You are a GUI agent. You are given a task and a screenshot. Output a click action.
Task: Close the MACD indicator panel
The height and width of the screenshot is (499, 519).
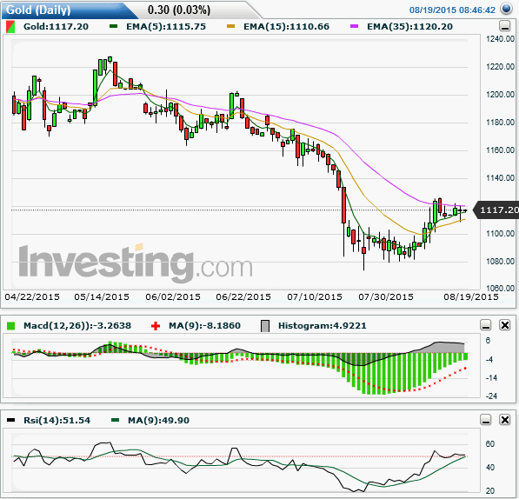(505, 325)
